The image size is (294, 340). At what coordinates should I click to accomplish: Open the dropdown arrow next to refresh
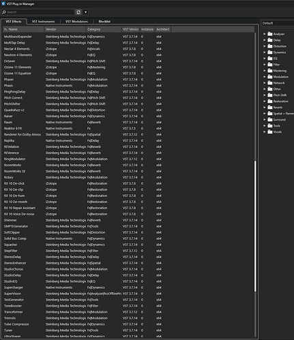click(x=86, y=12)
